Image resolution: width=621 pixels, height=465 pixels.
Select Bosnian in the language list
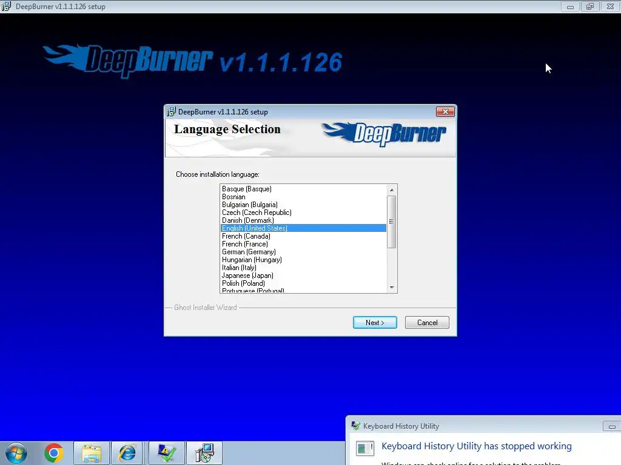click(x=303, y=197)
